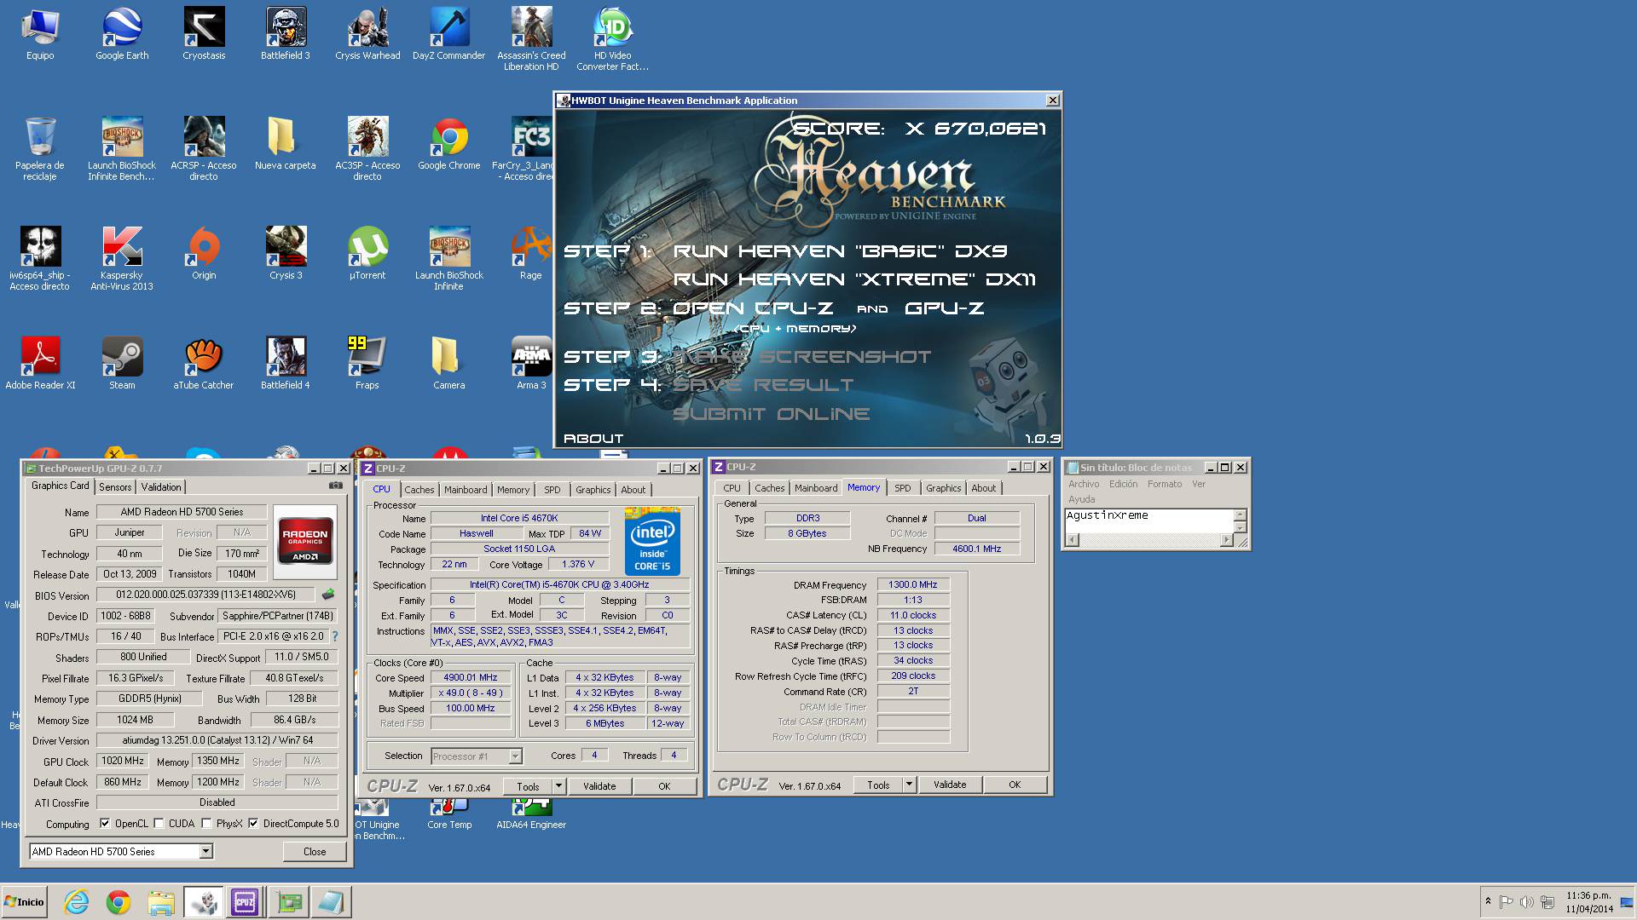Click the Notepad horizontal scrollbar
Image resolution: width=1637 pixels, height=920 pixels.
point(1149,540)
